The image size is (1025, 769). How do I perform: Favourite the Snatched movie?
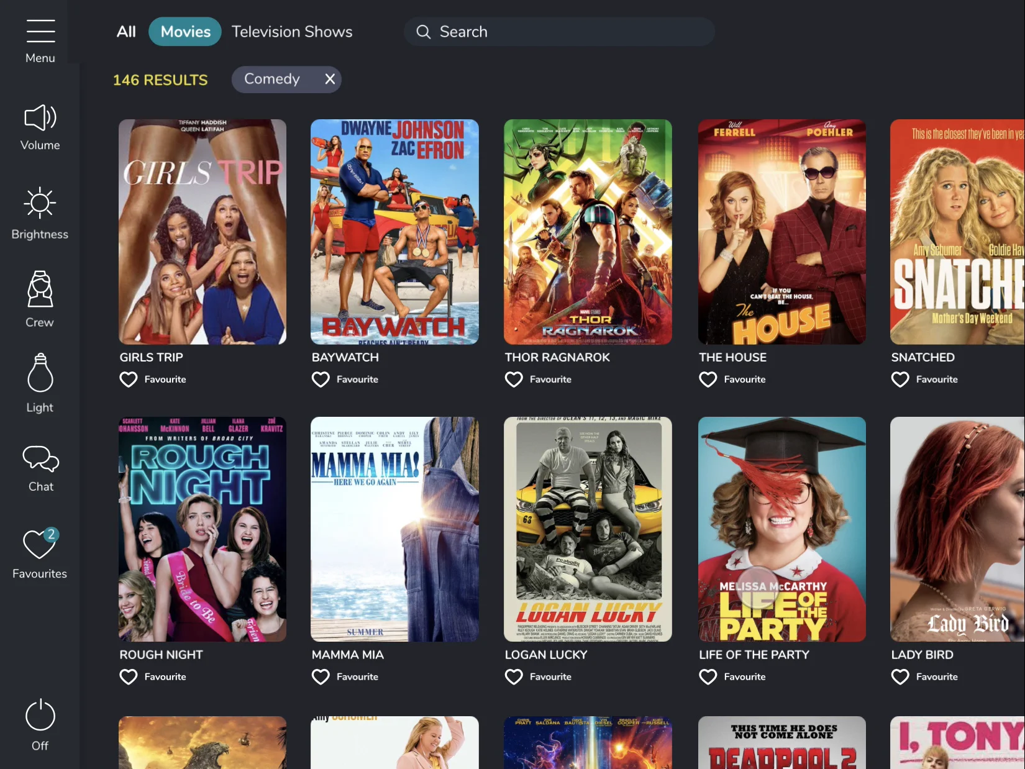coord(900,380)
